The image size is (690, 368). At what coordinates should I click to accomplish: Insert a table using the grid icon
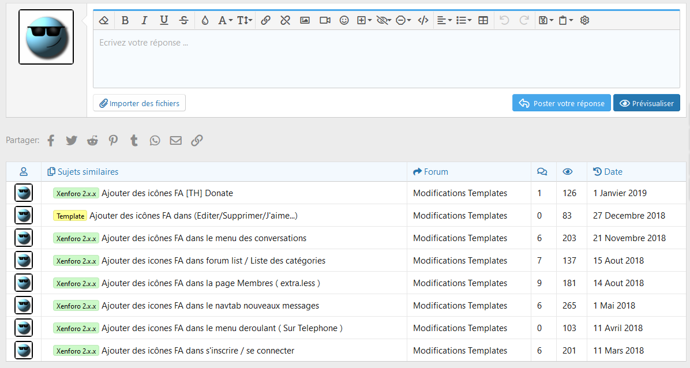483,20
